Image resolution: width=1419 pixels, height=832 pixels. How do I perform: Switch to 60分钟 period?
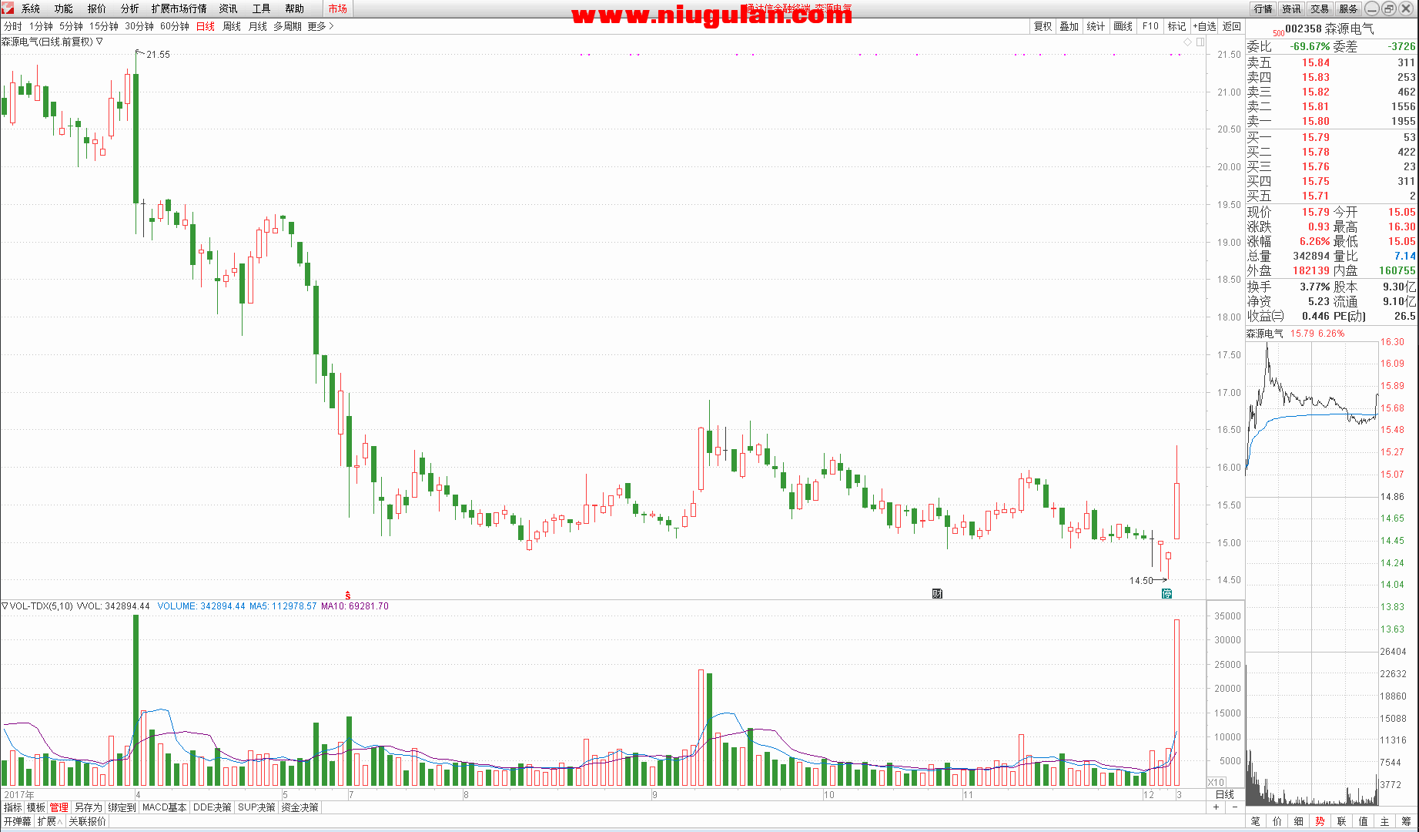click(x=175, y=26)
